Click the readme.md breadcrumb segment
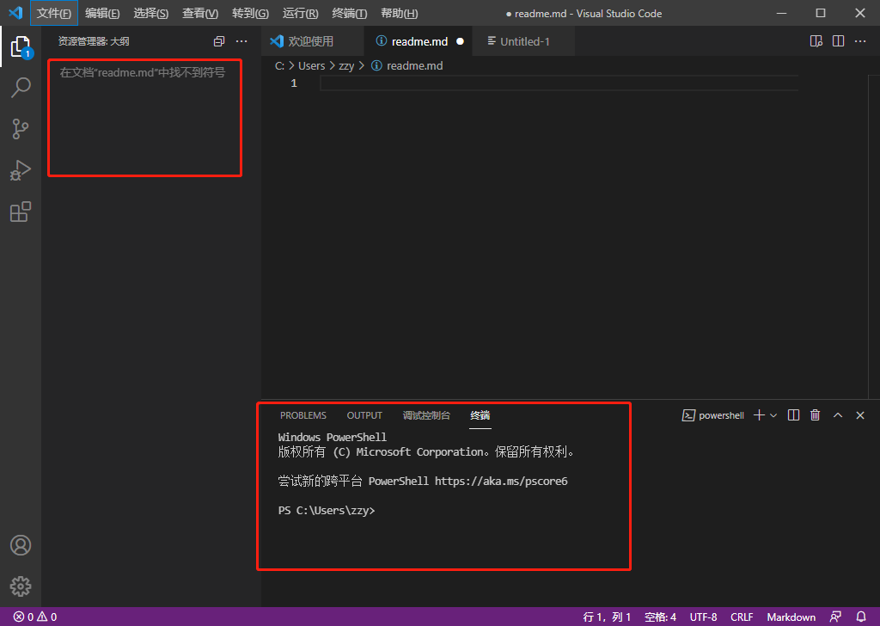880x626 pixels. point(414,65)
